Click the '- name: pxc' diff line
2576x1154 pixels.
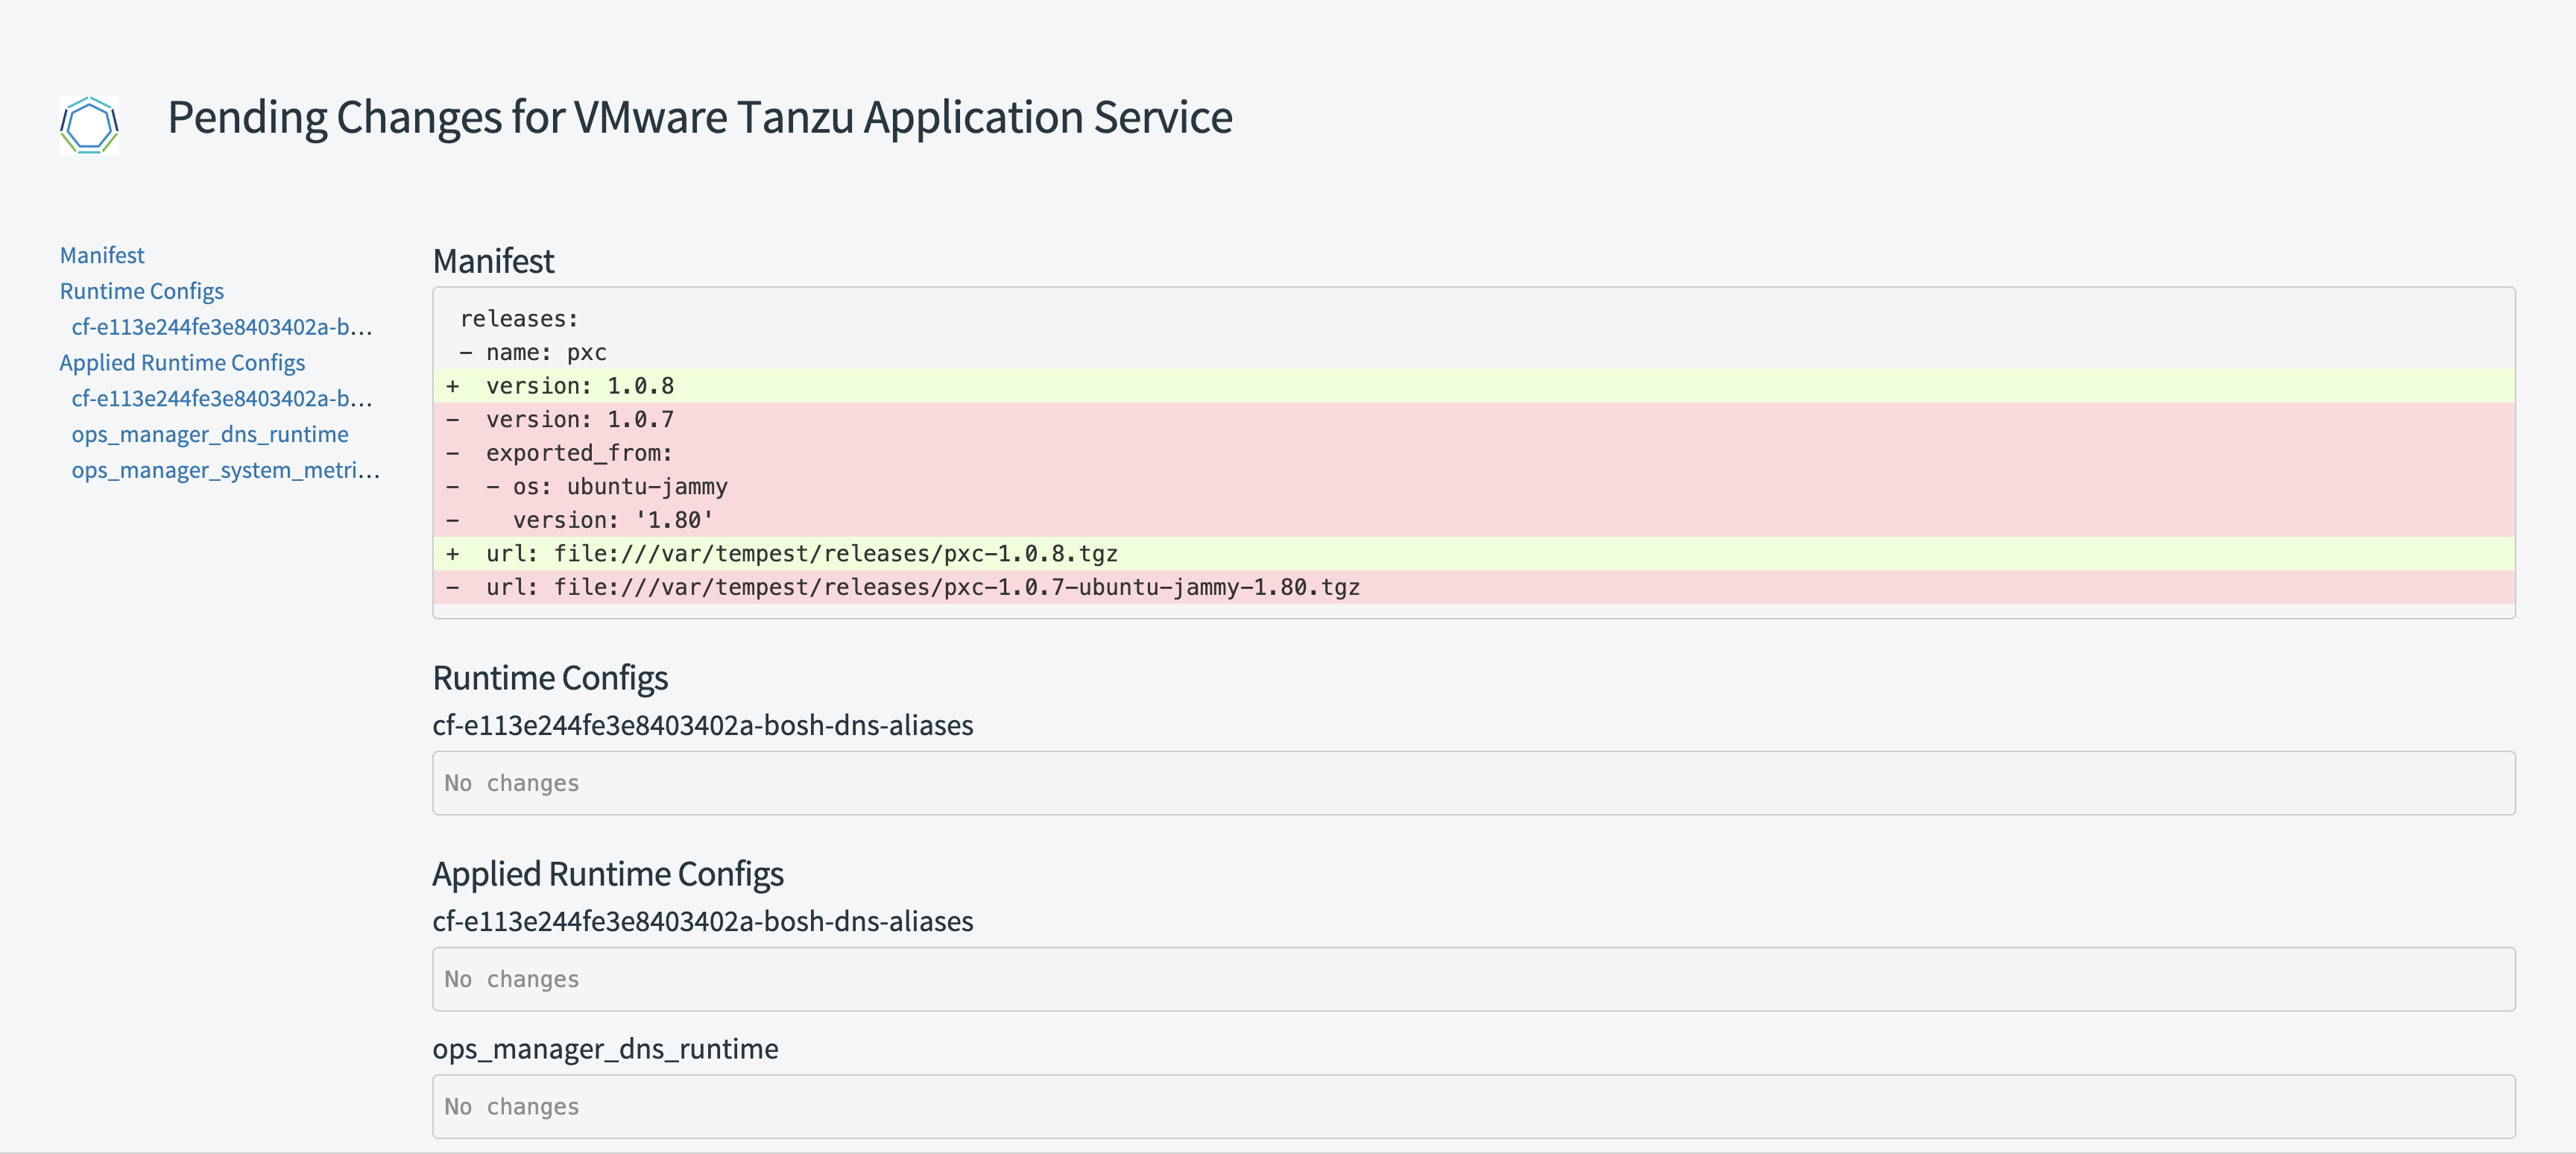coord(1474,352)
